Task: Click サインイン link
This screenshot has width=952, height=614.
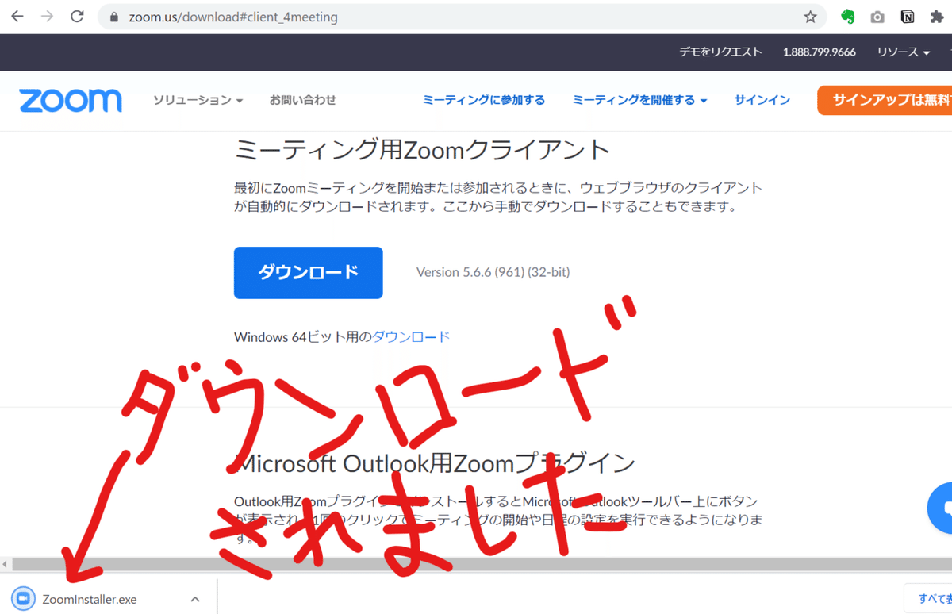Action: pos(762,100)
